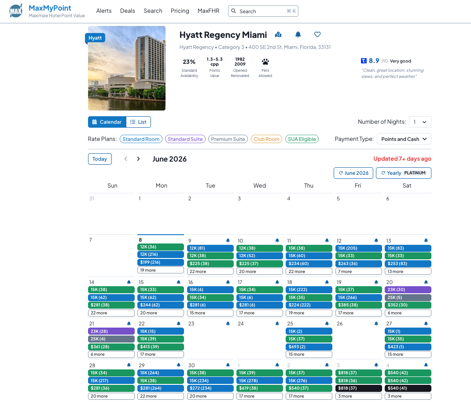
Task: Click the bell icon on June 13
Action: point(426,241)
